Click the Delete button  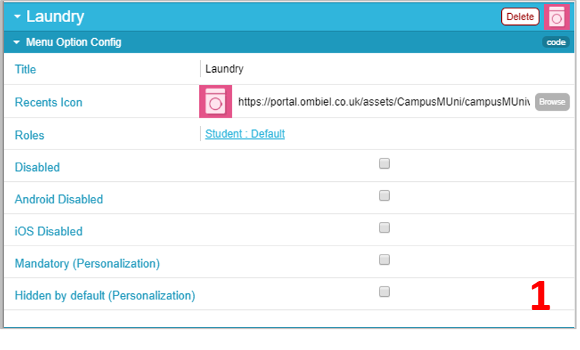pos(520,17)
